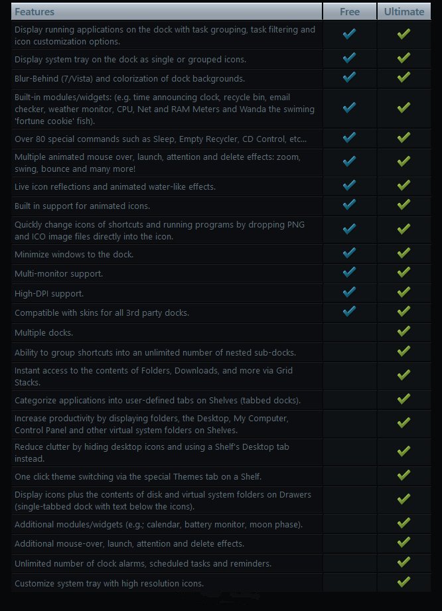The image size is (442, 611).
Task: Click the Free checkmark for Minimize windows row
Action: (x=349, y=253)
